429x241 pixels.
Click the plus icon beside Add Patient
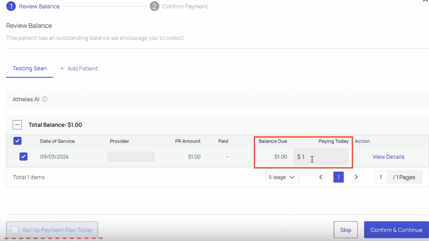point(62,68)
